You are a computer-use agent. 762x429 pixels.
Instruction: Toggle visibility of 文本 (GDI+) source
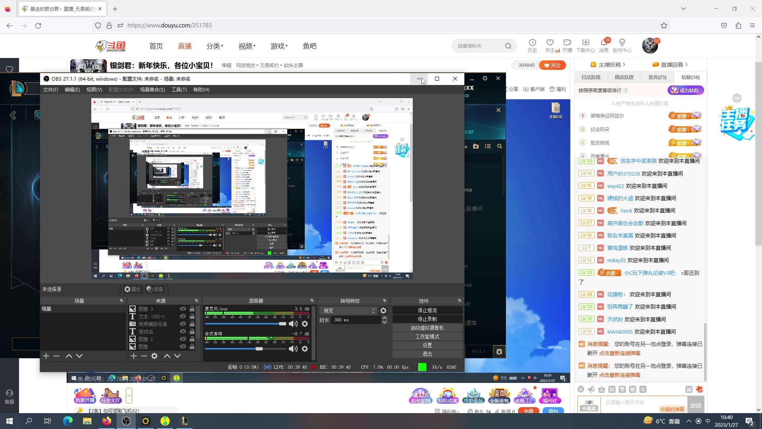pos(183,316)
